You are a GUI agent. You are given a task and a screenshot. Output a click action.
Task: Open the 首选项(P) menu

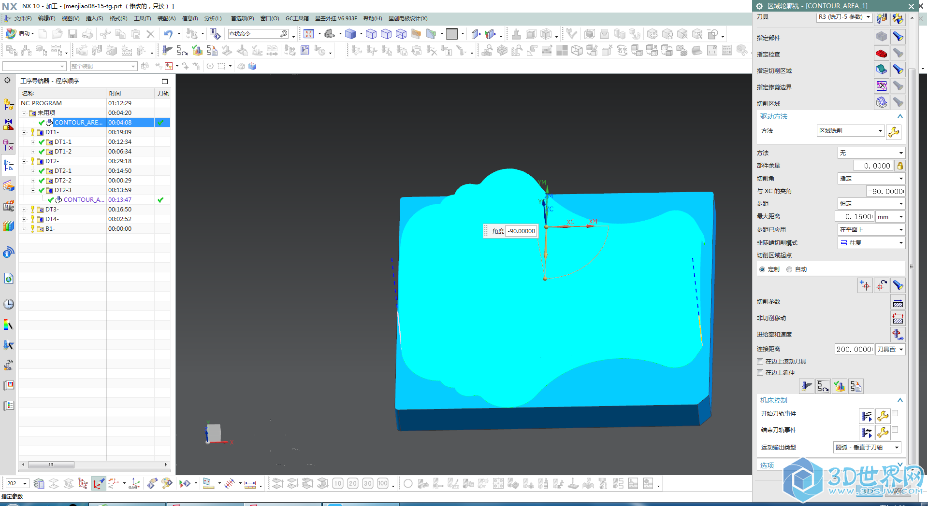click(x=242, y=19)
